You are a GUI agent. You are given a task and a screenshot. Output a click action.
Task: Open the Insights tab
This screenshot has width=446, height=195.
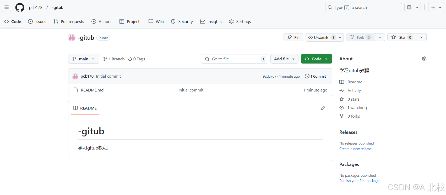(x=211, y=21)
